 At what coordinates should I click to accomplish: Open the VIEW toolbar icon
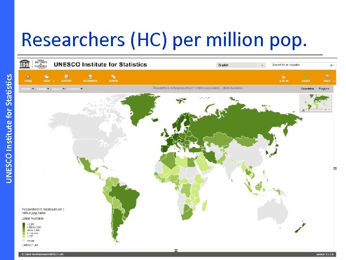point(46,77)
